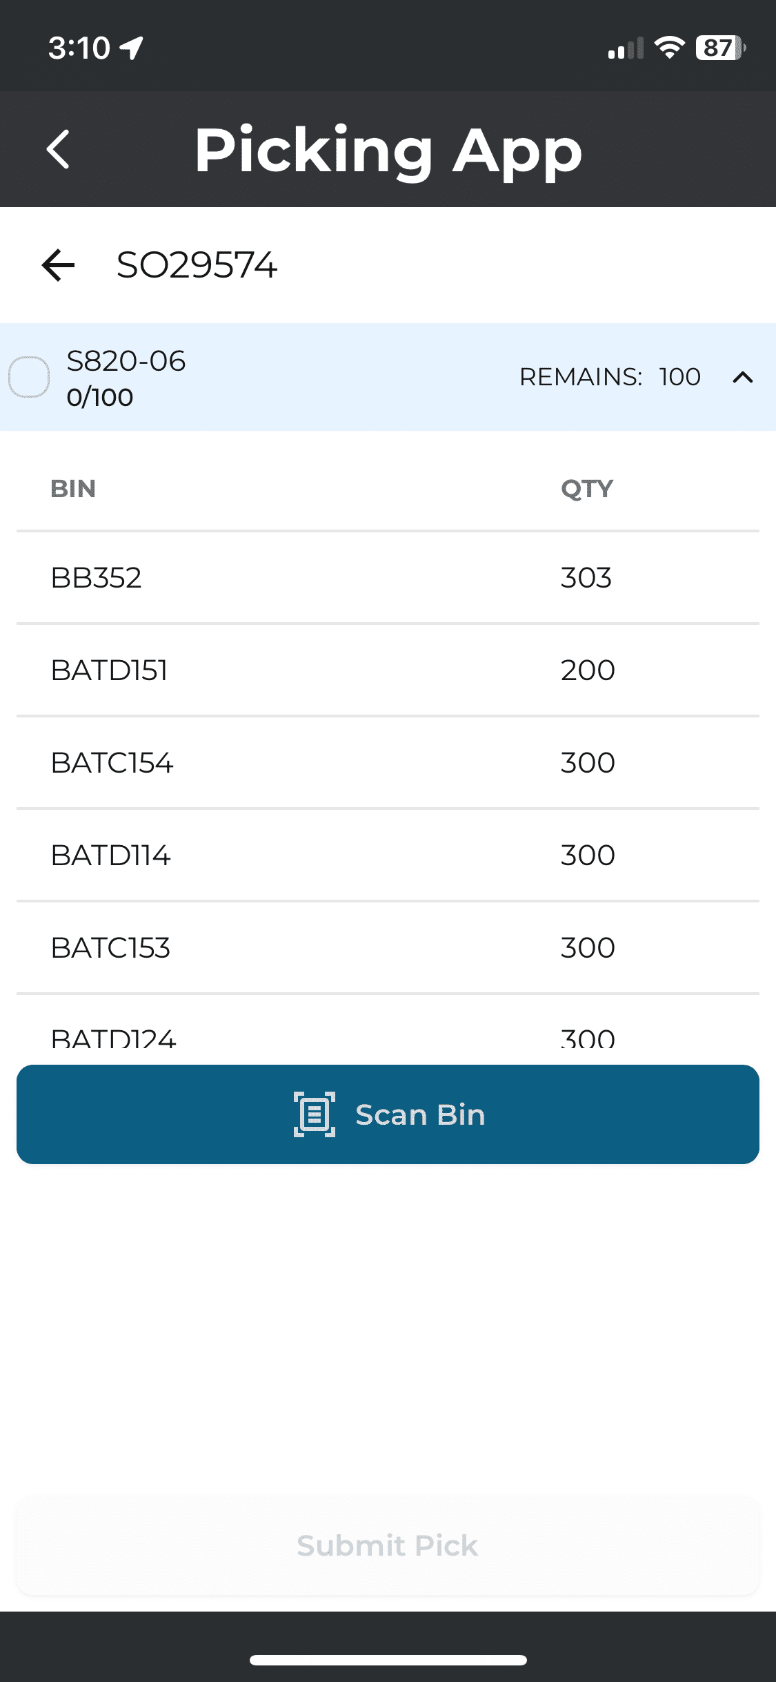The width and height of the screenshot is (776, 1682).
Task: Select bin row BATD114
Action: point(388,855)
